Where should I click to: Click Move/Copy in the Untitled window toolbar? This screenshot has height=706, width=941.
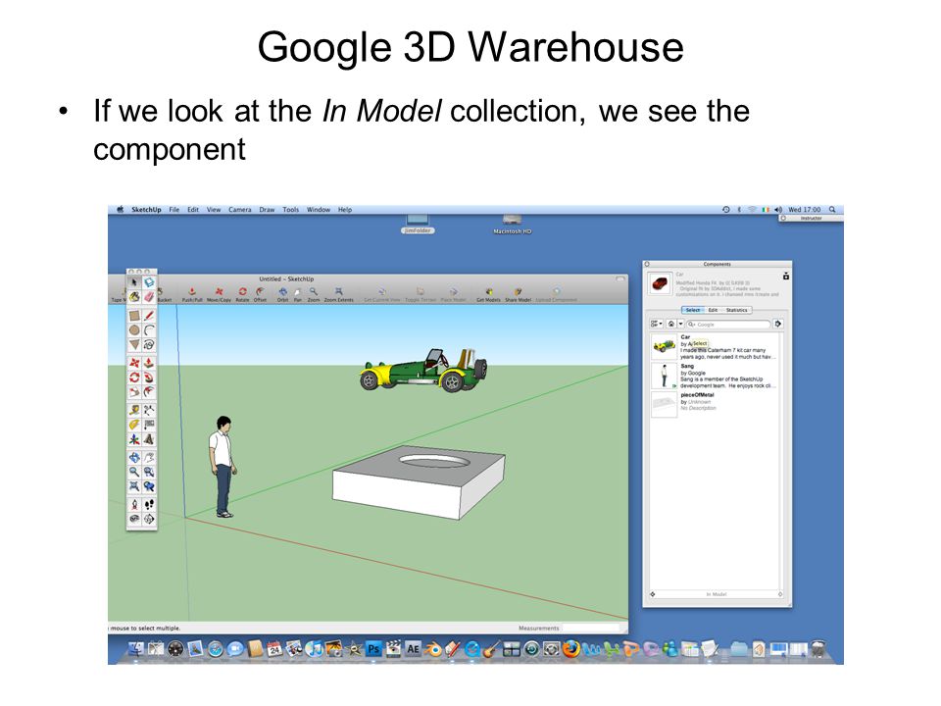[x=219, y=294]
